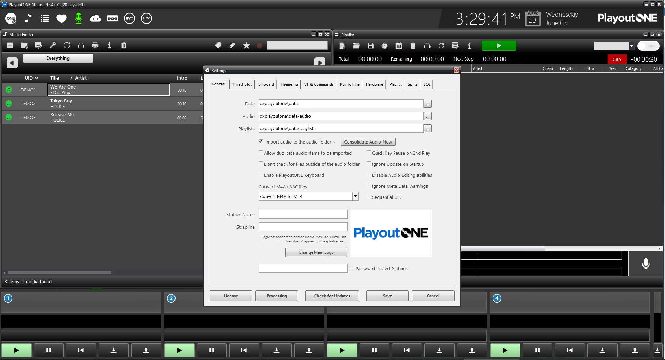Open the Hardware settings tab
This screenshot has height=360, width=665.
point(374,84)
